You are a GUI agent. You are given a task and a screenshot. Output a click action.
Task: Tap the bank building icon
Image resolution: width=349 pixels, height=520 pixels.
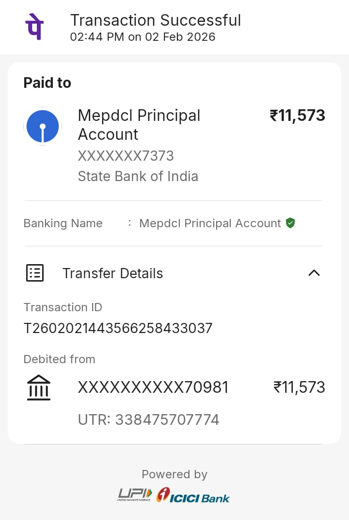[x=39, y=387]
